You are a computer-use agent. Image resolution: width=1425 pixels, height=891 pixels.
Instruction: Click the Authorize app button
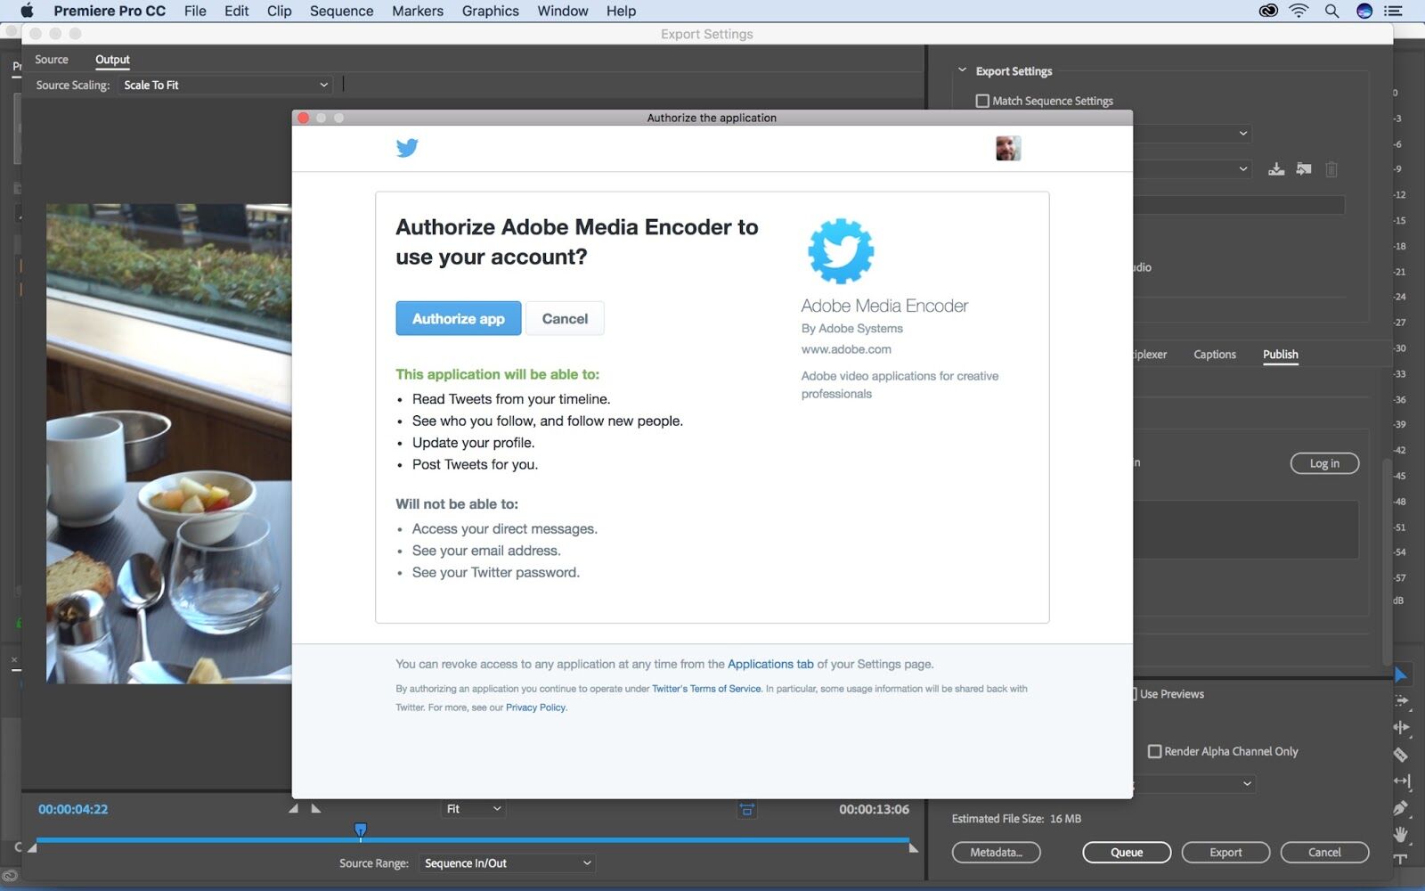[x=459, y=318]
